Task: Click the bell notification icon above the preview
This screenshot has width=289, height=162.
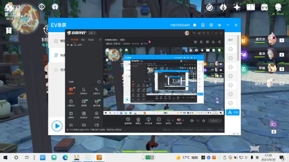Action: click(x=213, y=42)
